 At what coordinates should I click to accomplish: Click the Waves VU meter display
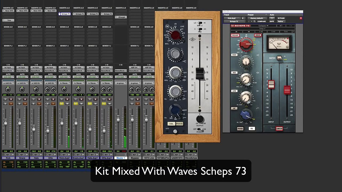click(279, 44)
